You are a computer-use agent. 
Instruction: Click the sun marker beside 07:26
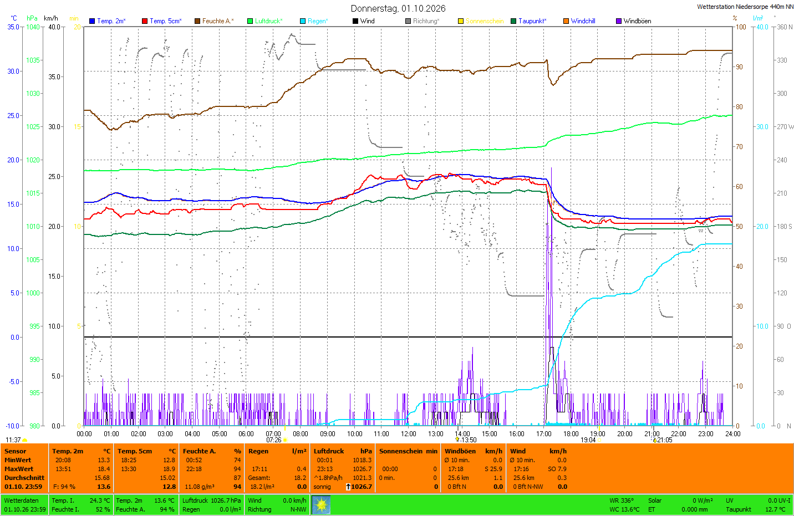coord(286,440)
